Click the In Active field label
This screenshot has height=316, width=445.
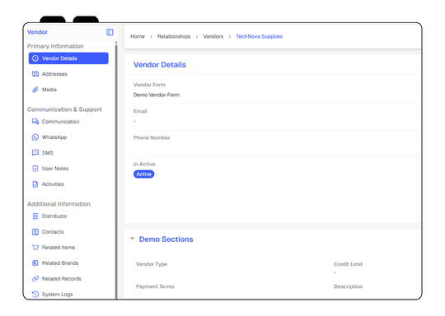(144, 164)
